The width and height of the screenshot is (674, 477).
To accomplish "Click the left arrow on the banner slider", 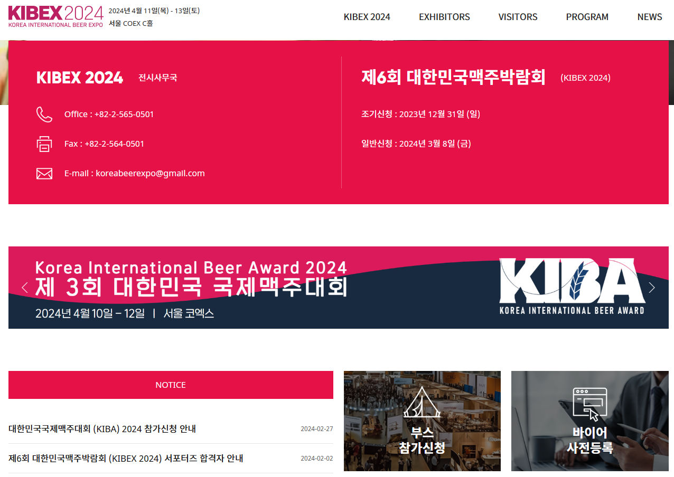I will [24, 288].
